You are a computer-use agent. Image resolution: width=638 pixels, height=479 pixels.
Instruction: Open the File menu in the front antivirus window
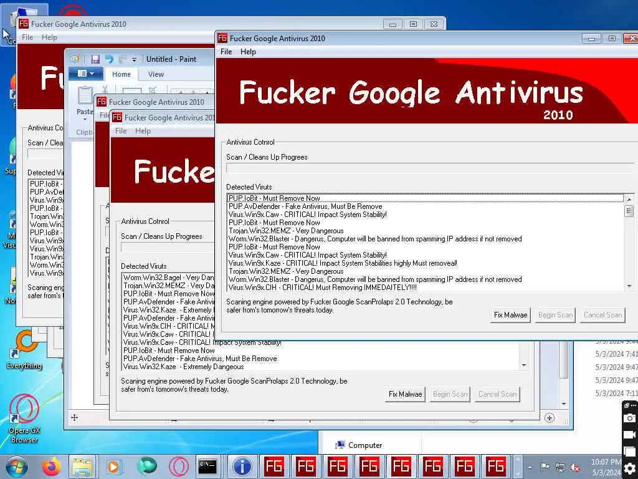click(226, 52)
